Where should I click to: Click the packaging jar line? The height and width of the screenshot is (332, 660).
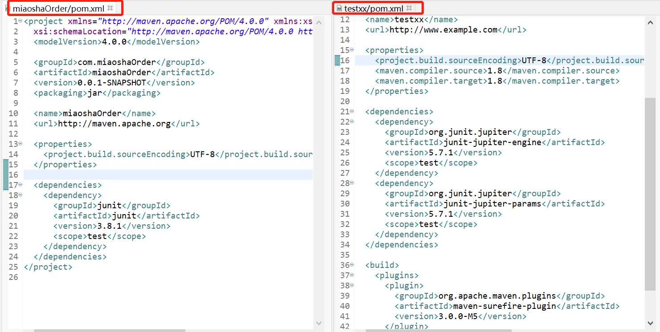[x=97, y=93]
